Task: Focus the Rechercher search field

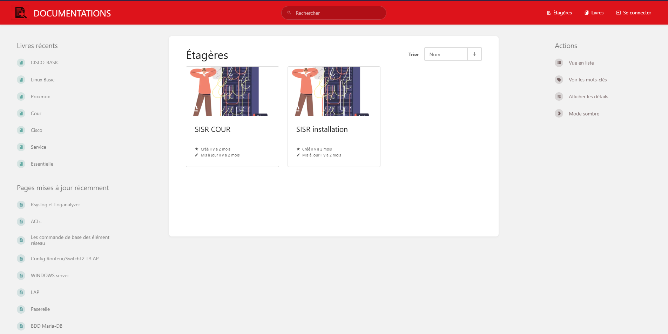Action: tap(333, 13)
